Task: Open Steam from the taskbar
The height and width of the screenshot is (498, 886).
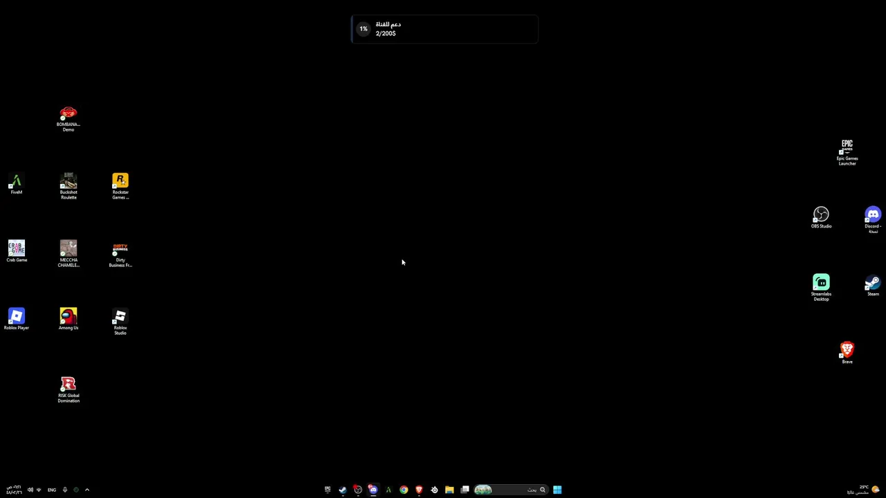Action: click(343, 490)
